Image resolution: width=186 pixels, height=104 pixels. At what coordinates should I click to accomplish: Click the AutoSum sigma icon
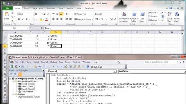click(x=162, y=13)
